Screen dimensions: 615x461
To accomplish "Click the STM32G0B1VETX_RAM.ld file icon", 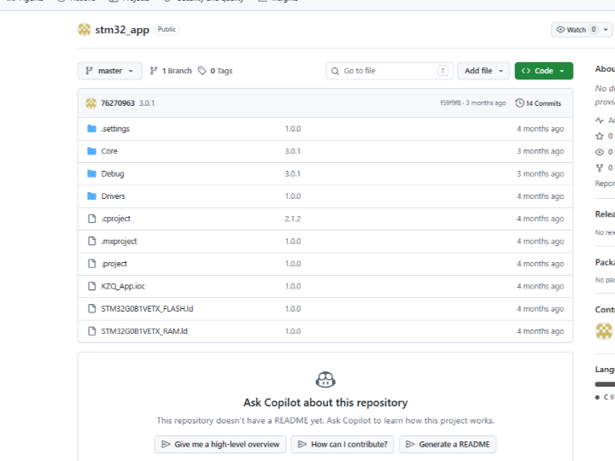I will 91,331.
